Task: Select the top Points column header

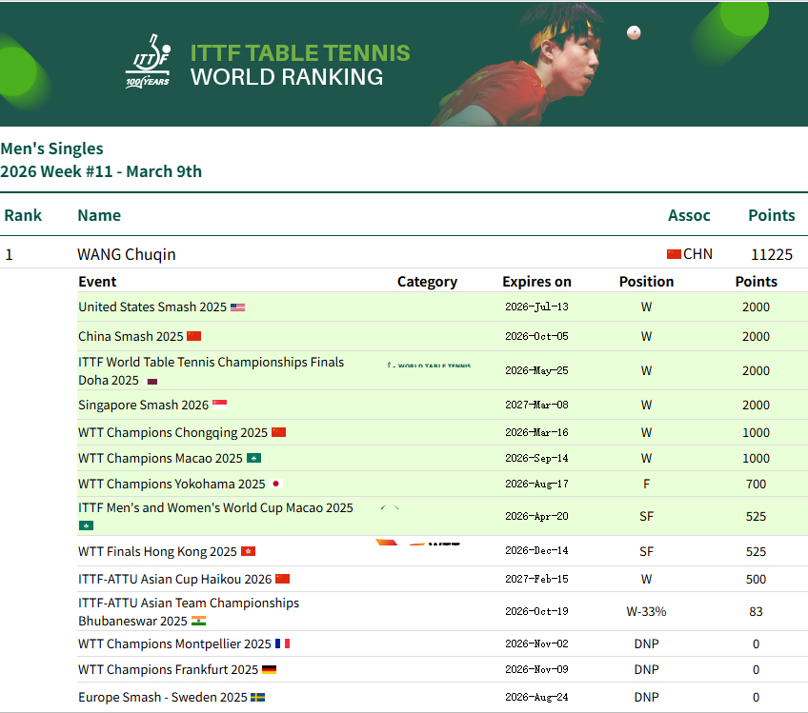Action: click(772, 215)
